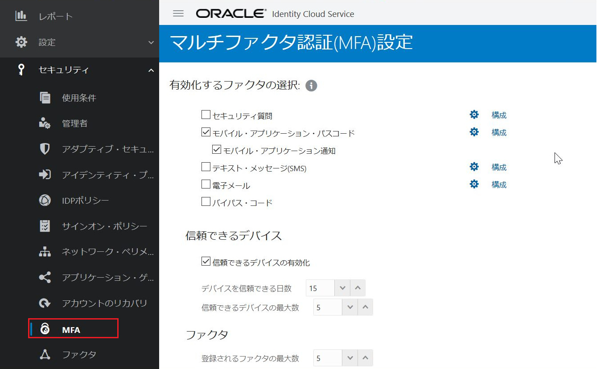Click the MFA lock icon
Image resolution: width=600 pixels, height=369 pixels.
coord(45,329)
